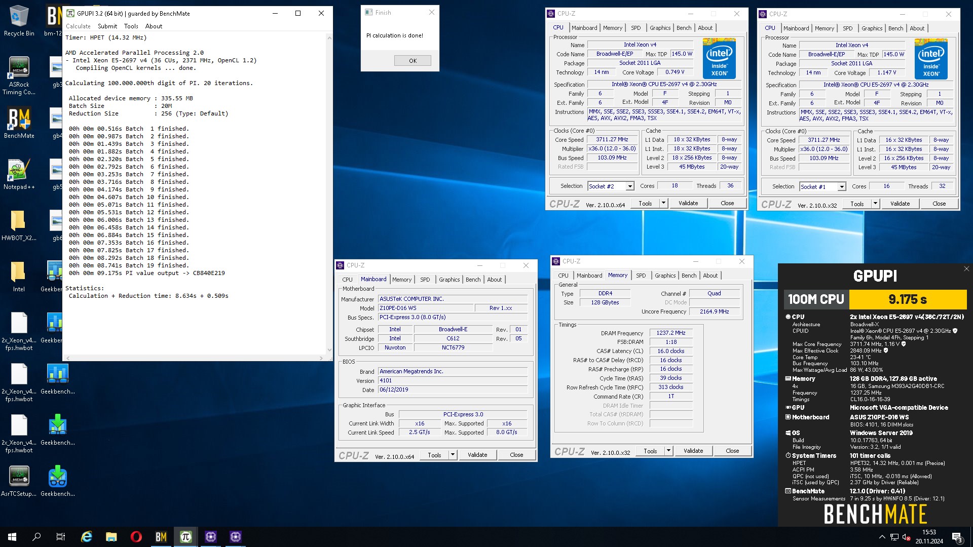Expand Tools arrow in Socket #1 CPU-Z

875,204
